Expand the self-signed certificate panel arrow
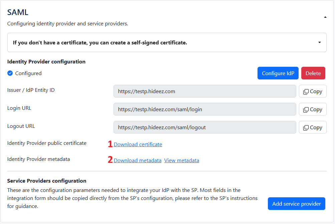 [x=319, y=42]
